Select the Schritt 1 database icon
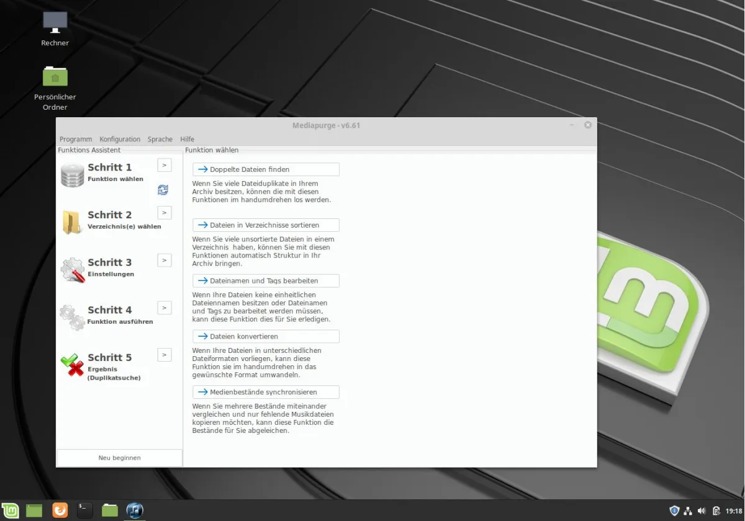 click(71, 174)
